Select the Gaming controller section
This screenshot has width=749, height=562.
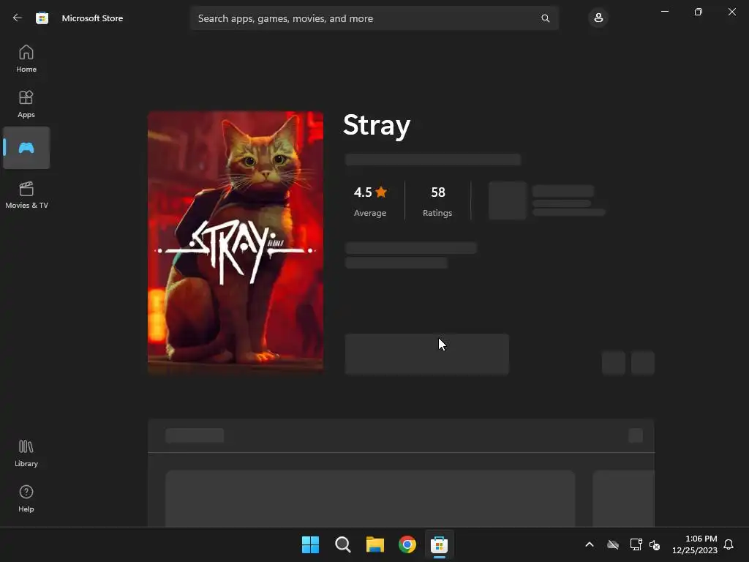(26, 148)
